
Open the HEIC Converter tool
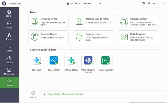point(138,37)
